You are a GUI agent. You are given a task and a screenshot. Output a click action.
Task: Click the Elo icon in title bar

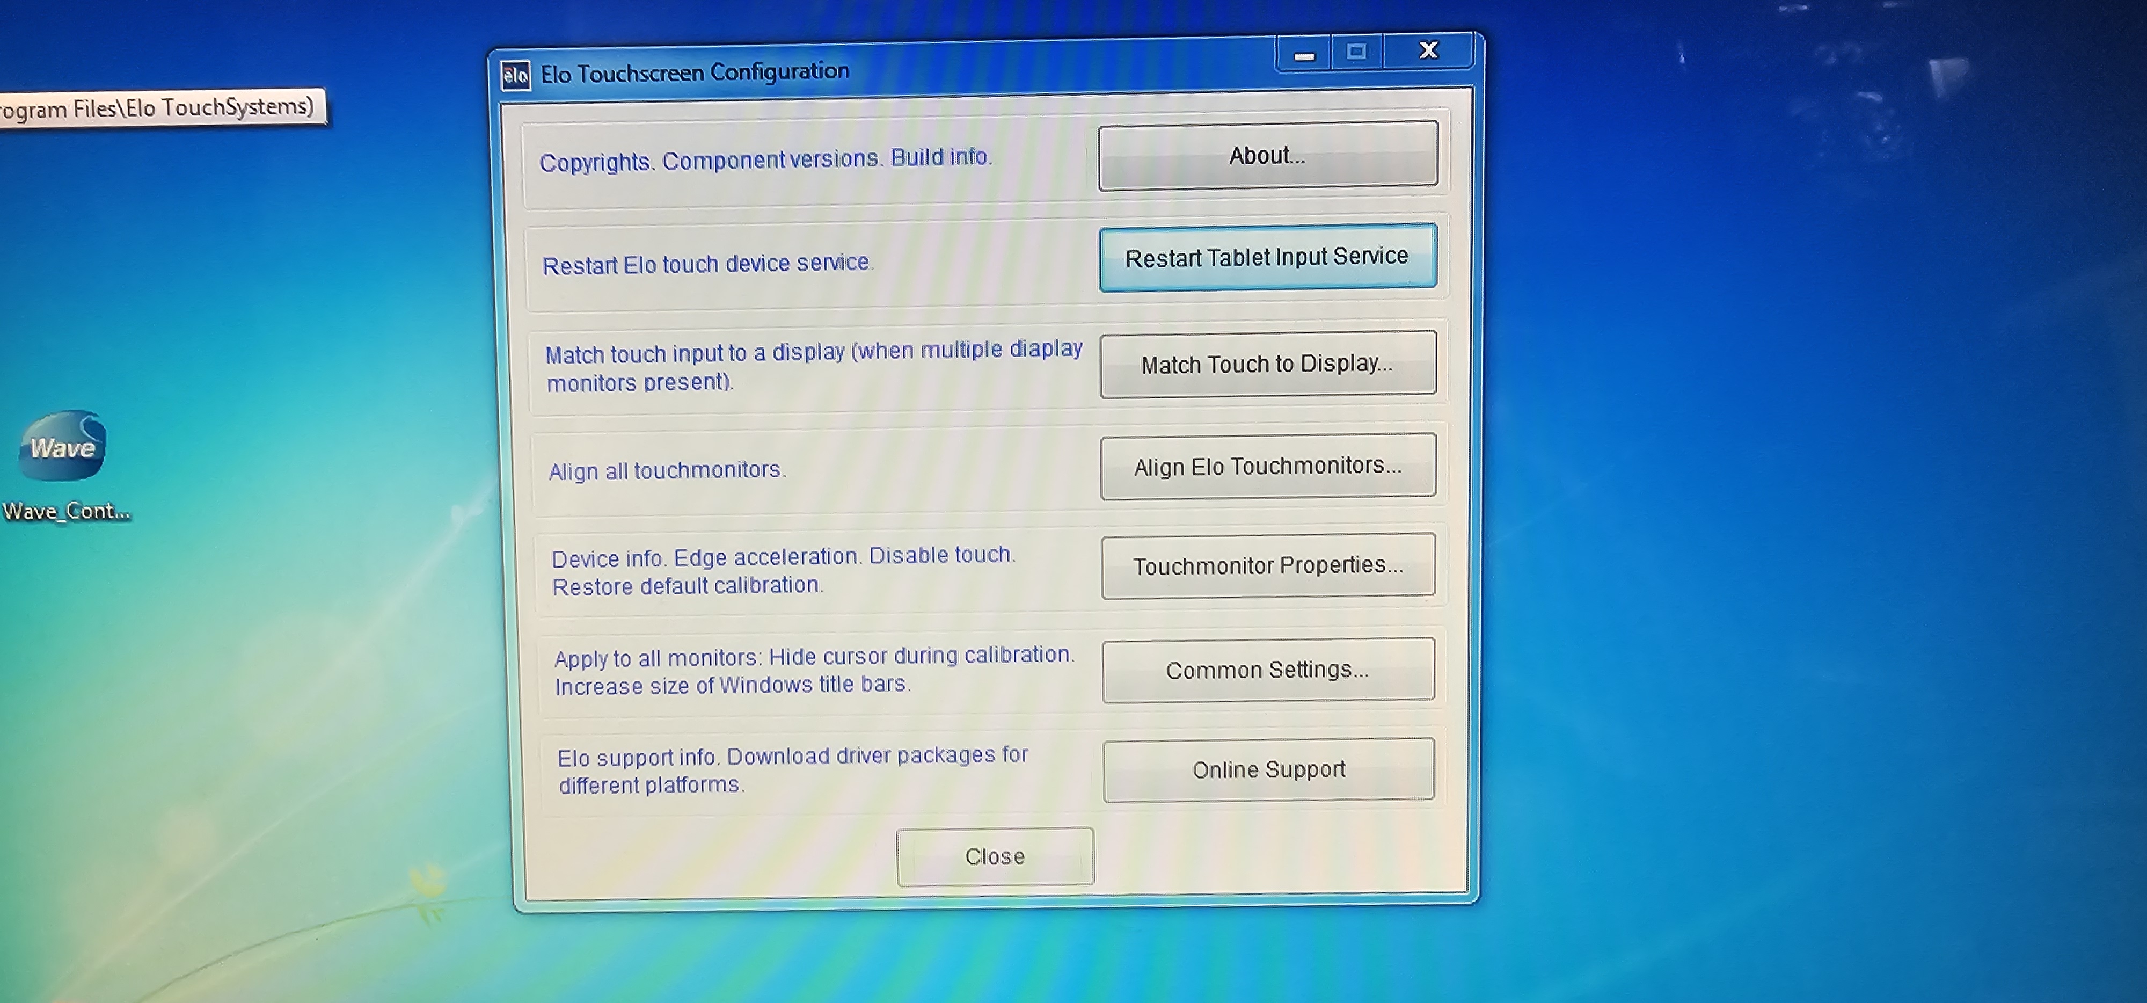516,76
